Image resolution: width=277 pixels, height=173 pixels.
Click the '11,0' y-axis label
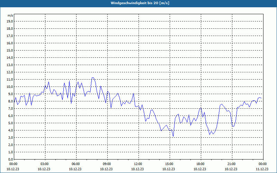10,80
